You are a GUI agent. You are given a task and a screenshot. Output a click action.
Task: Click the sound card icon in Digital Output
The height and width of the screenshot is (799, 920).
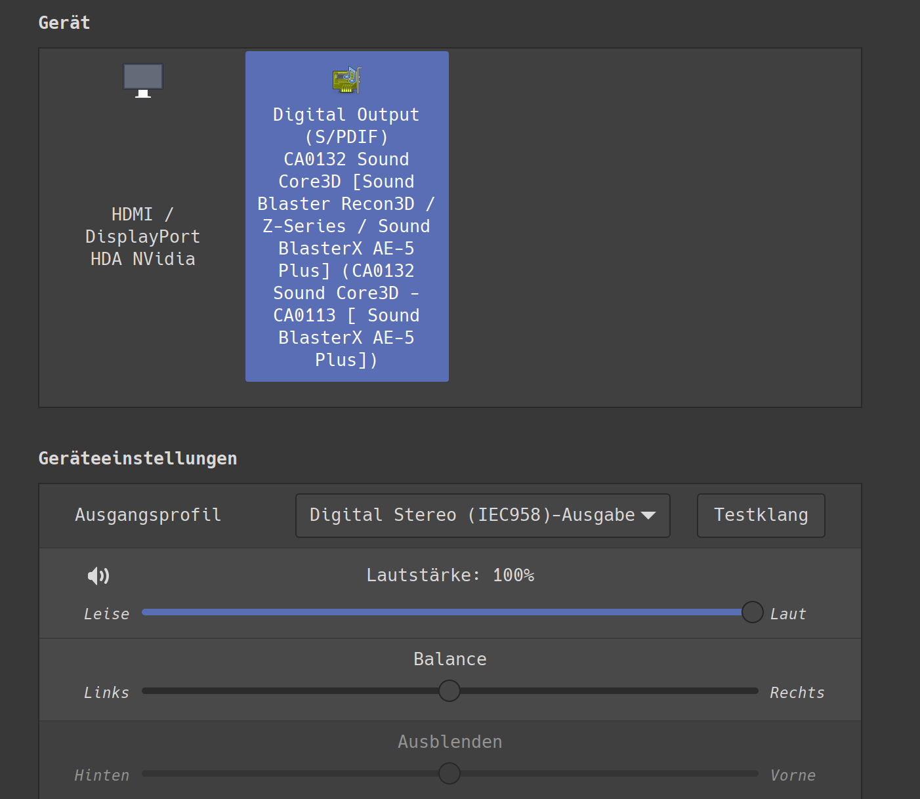tap(347, 80)
